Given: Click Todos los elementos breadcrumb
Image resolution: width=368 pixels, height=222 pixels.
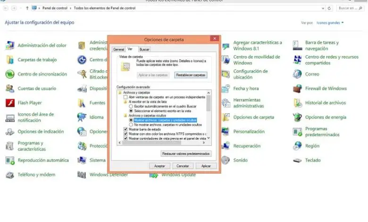Looking at the screenshot, I should tap(105, 8).
